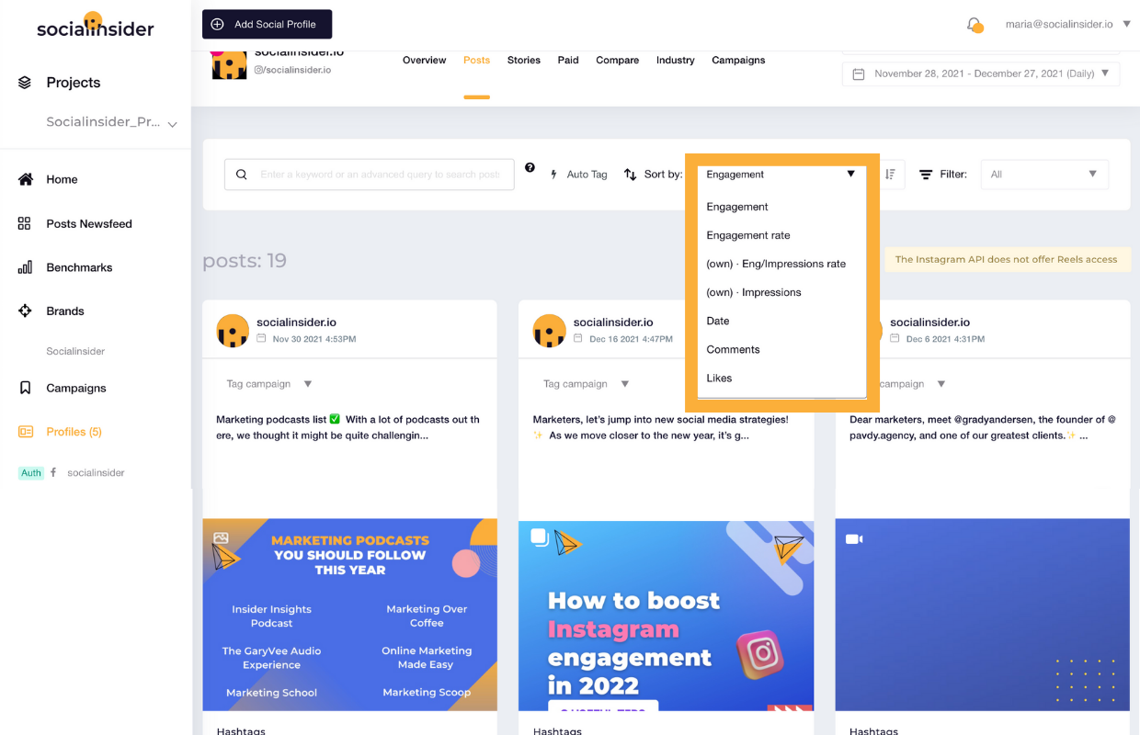Click the Home house icon
Screen dimensions: 1140x735
25,180
